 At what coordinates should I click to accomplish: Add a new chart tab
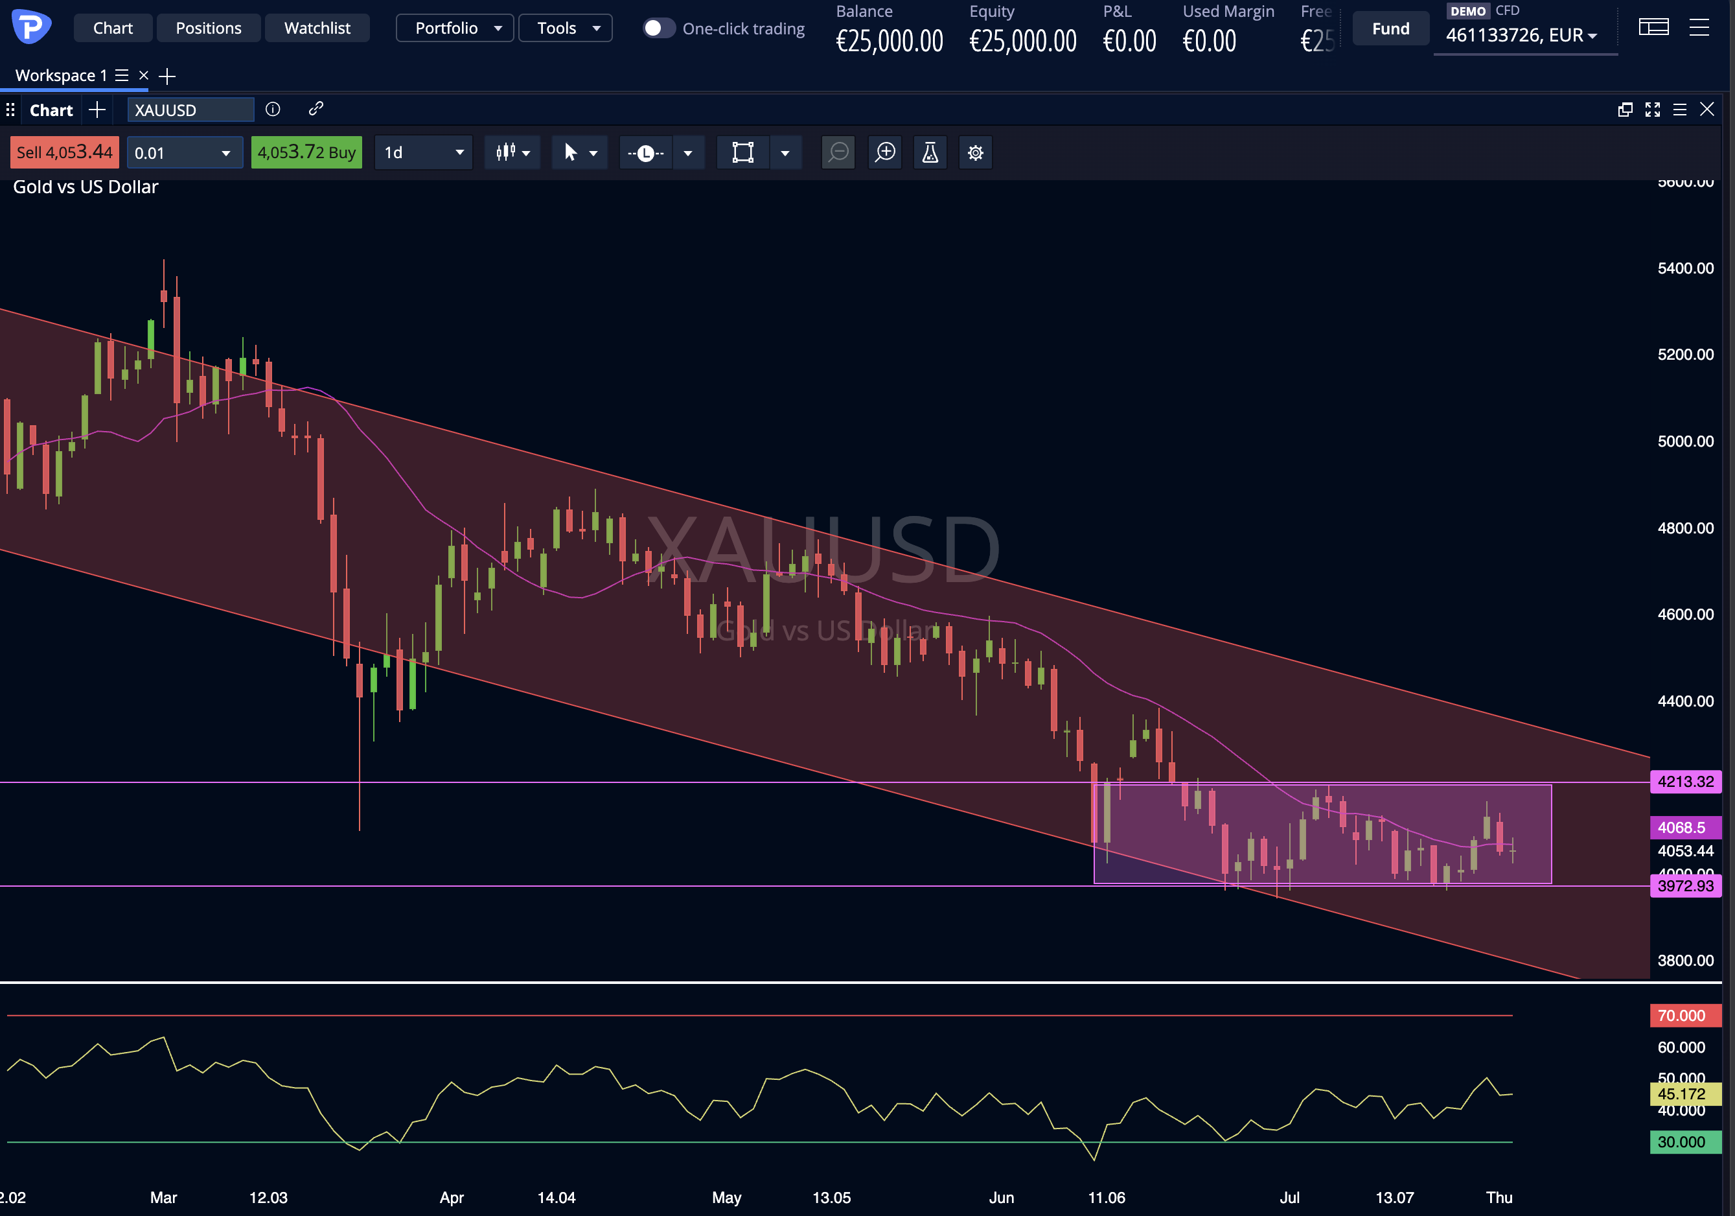point(97,110)
